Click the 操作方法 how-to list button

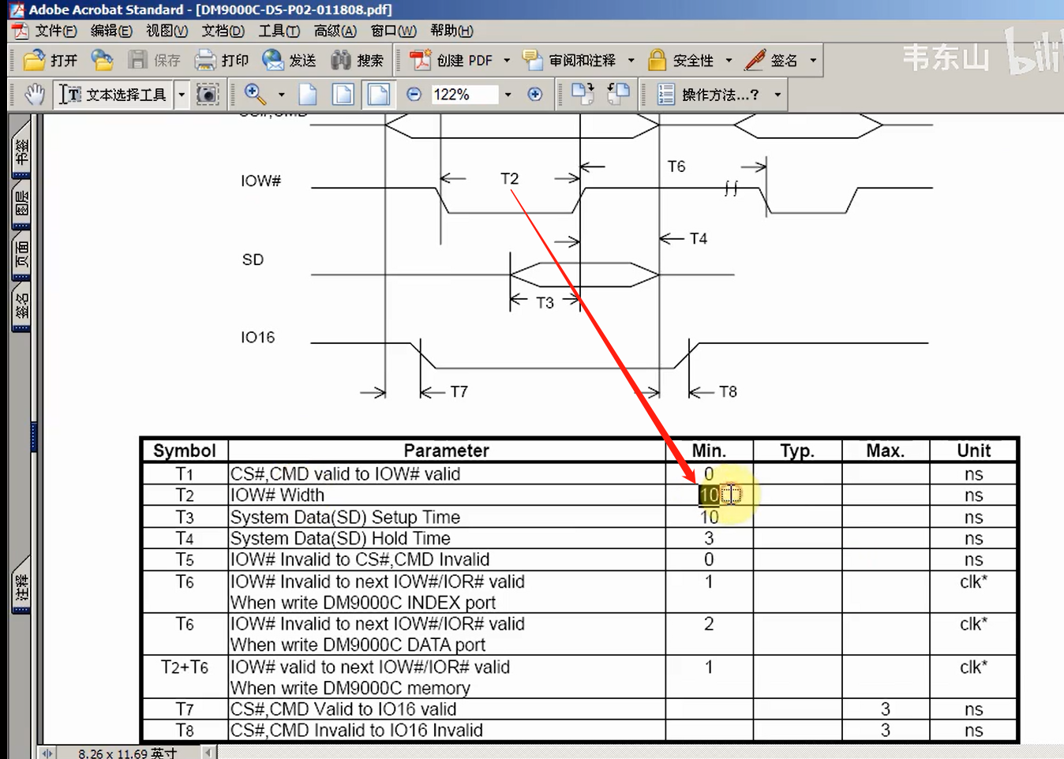coord(709,95)
